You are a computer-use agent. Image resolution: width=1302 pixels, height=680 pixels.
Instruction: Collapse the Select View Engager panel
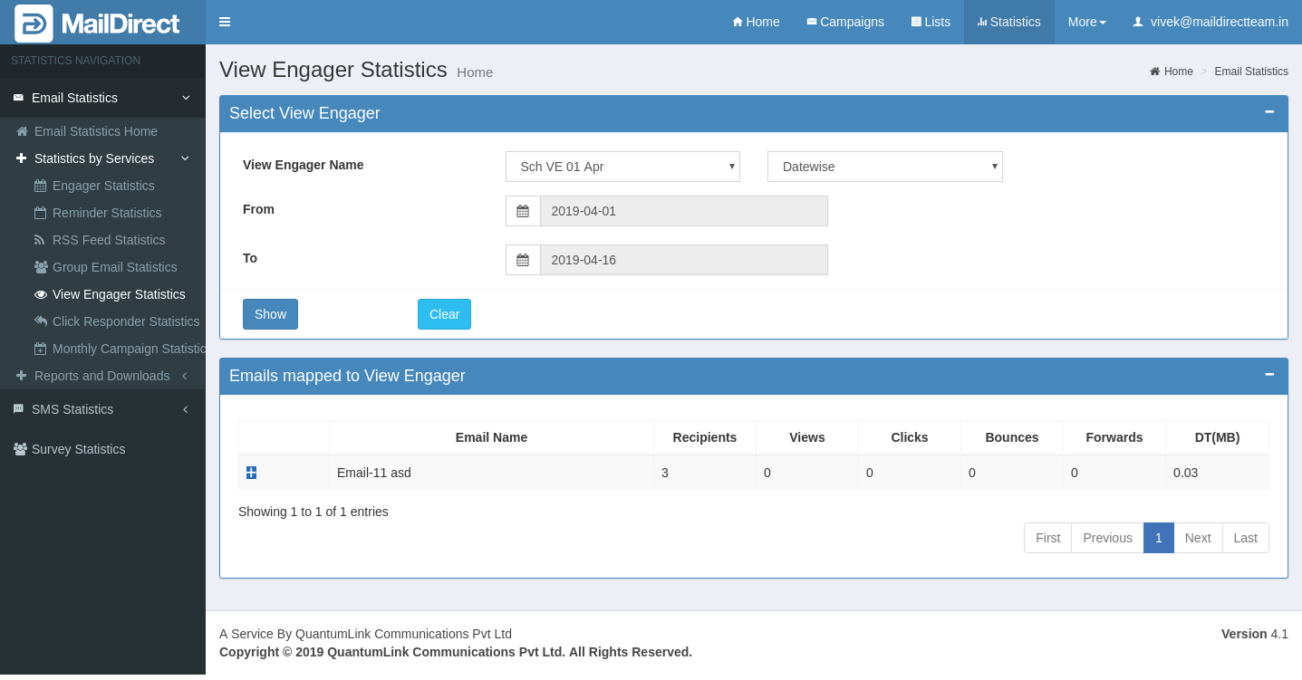point(1269,111)
